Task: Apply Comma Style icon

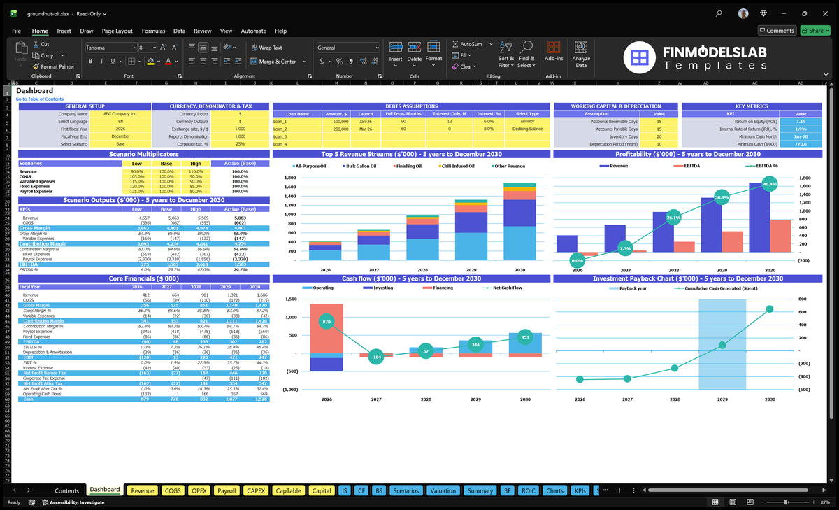Action: (x=351, y=62)
